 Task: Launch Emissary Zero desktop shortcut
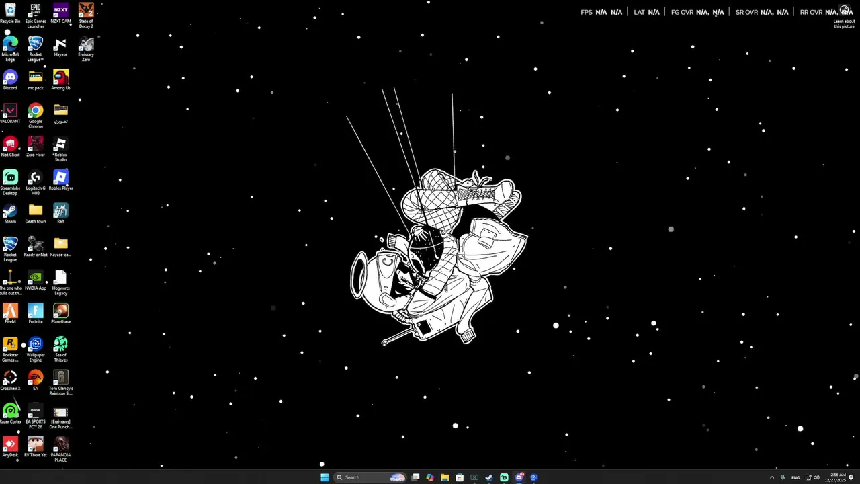pyautogui.click(x=86, y=49)
